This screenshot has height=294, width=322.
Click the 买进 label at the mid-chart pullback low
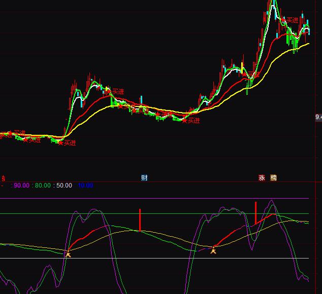[x=194, y=121]
